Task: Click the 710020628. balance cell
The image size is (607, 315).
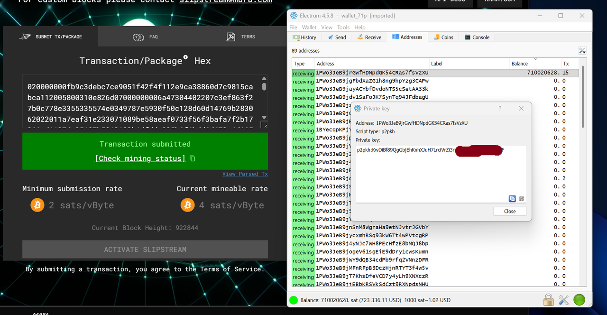Action: 535,73
